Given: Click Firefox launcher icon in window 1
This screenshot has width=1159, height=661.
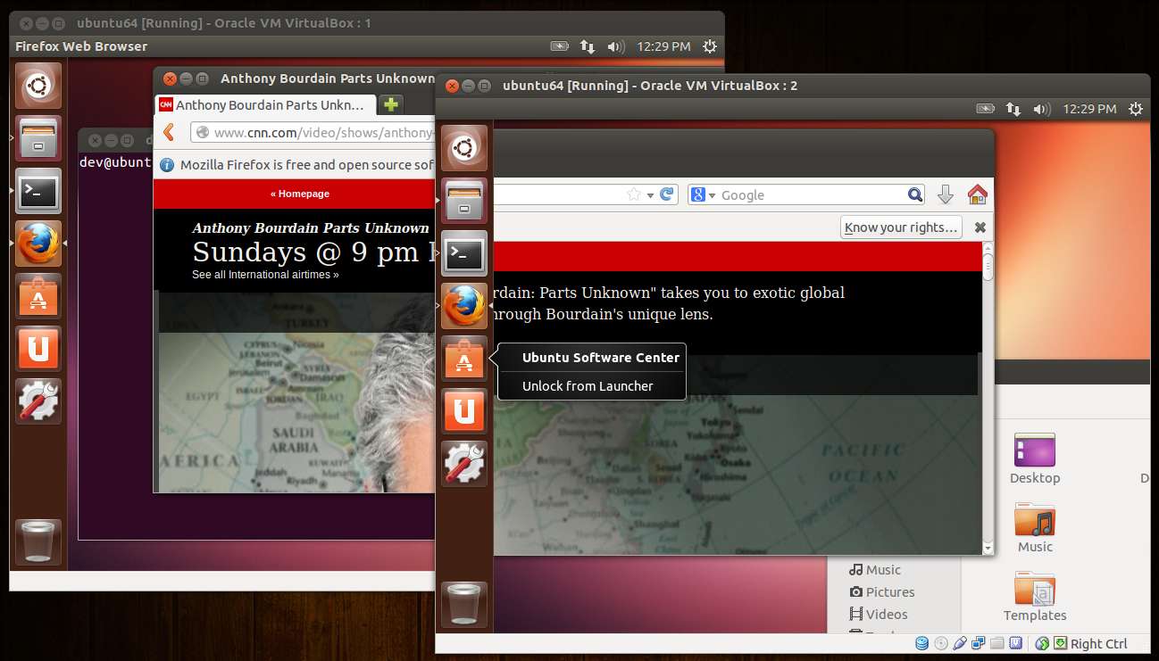Looking at the screenshot, I should pos(38,244).
